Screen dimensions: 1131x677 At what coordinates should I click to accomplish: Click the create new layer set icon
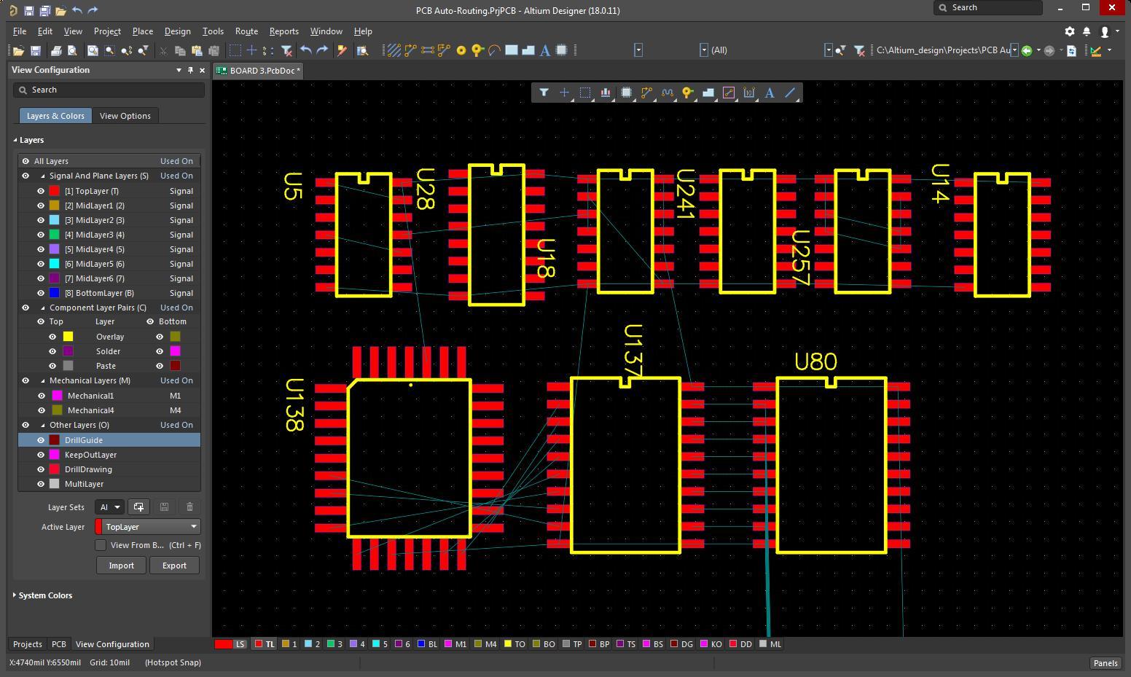pos(138,507)
